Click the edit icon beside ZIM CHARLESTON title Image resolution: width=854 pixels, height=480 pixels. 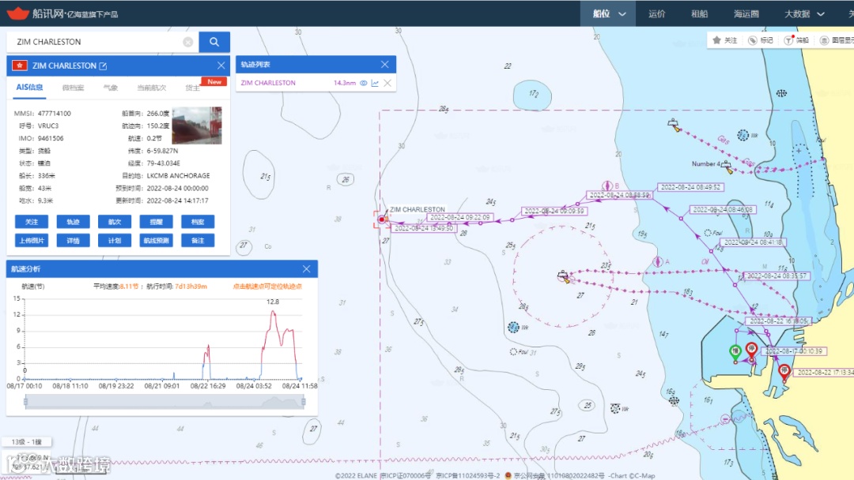point(103,66)
